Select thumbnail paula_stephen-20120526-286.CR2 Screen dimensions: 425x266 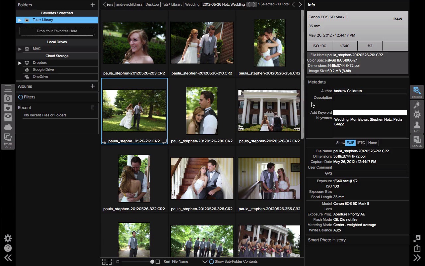tap(202, 111)
